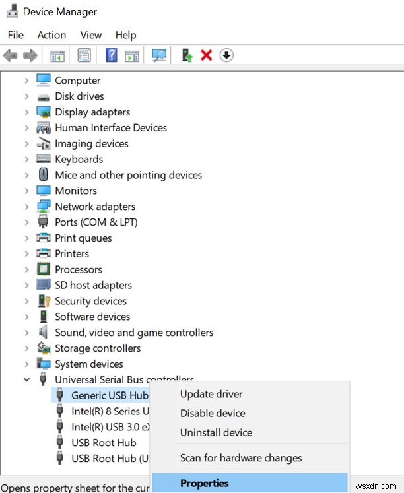Click the Update device driver toolbar icon
This screenshot has height=493, width=404.
click(187, 55)
